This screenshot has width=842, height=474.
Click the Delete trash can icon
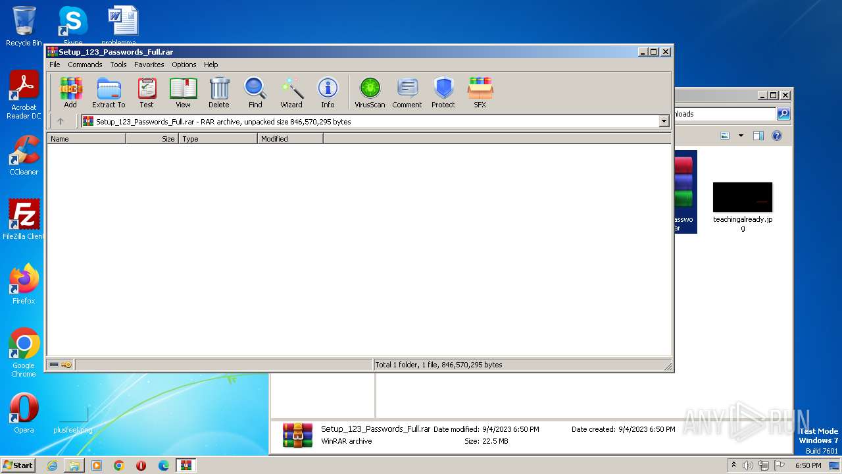[219, 92]
